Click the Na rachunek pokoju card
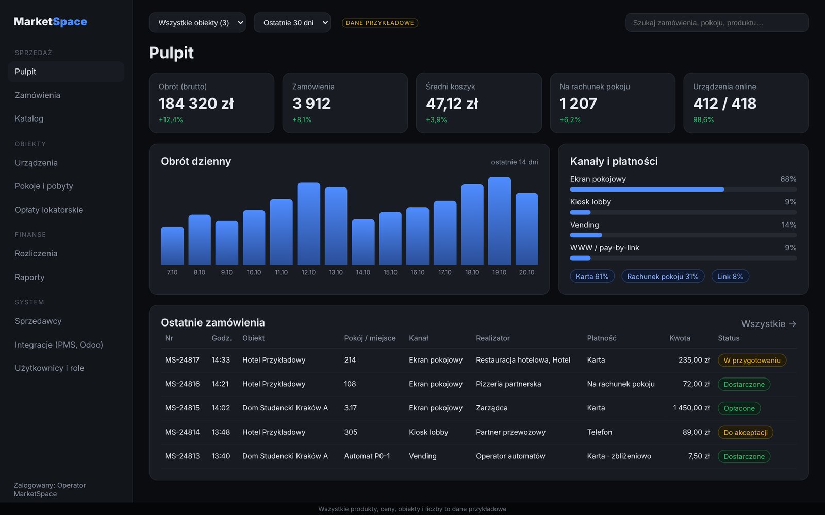 coord(612,103)
